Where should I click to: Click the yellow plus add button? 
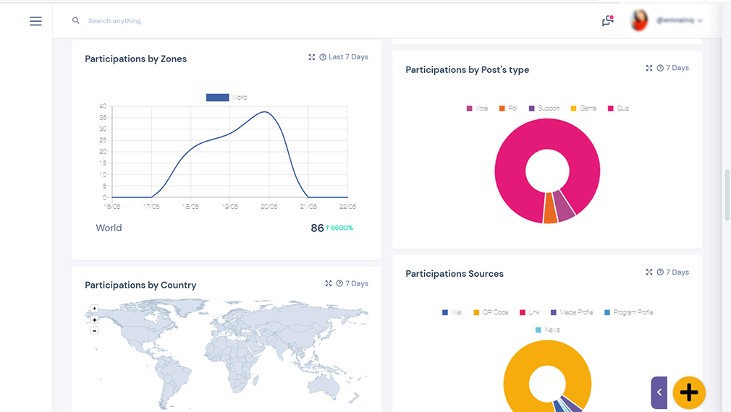click(x=689, y=392)
